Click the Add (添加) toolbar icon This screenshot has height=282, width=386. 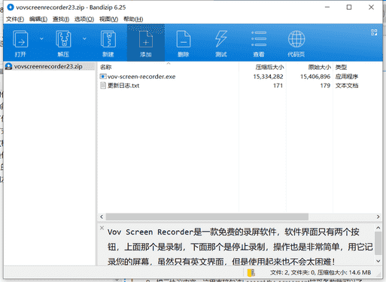pos(146,39)
